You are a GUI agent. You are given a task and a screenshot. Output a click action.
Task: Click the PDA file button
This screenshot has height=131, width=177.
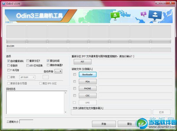click(88, 81)
